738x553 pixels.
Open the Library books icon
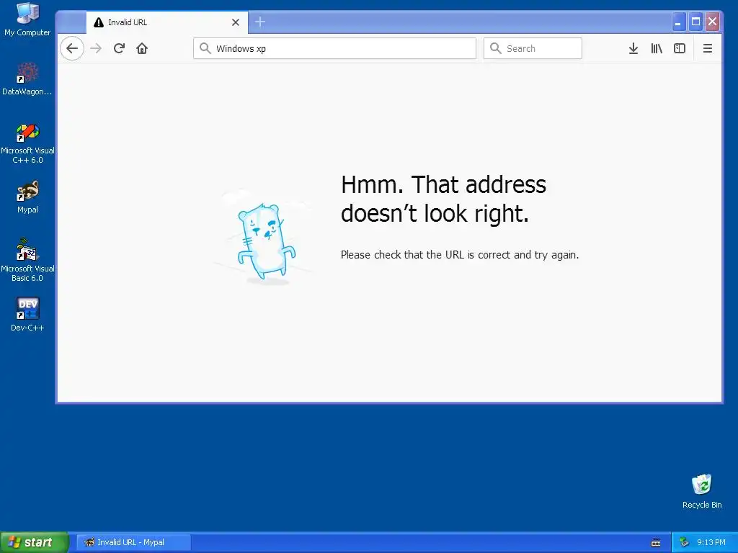pos(657,48)
